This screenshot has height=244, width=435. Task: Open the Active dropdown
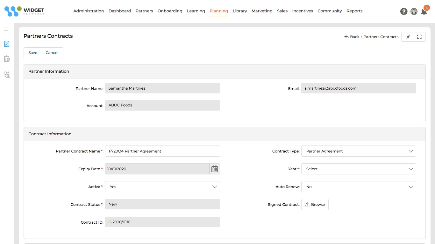tap(162, 187)
